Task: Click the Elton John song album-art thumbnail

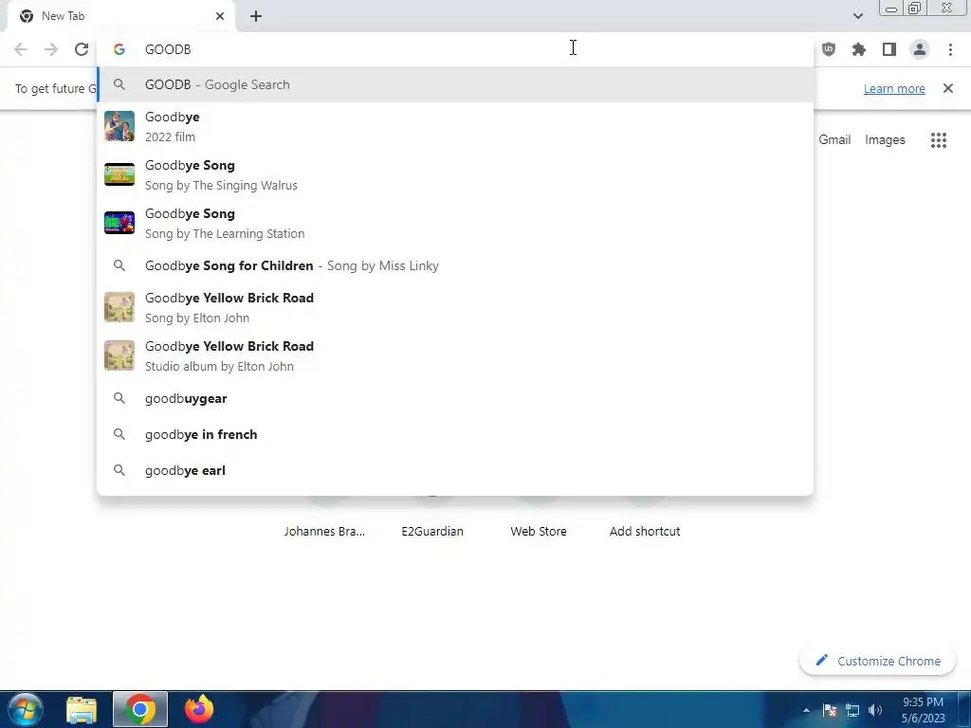Action: click(x=119, y=307)
